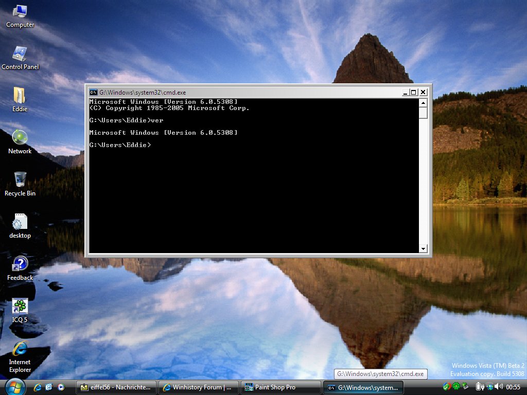The height and width of the screenshot is (395, 527).
Task: Open Control Panel from the desktop
Action: click(20, 52)
